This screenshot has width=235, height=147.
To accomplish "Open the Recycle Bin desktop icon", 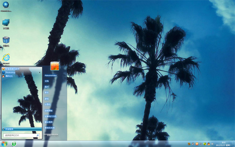I will (x=6, y=42).
